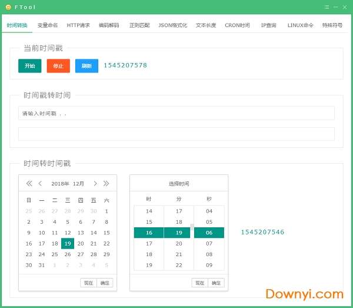Viewport: 353px width, 308px height.
Task: Choose minute 22 in the time picker
Action: pos(179,265)
